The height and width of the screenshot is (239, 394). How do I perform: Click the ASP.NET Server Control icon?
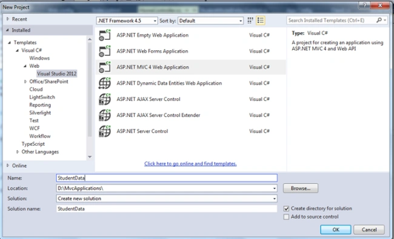[105, 131]
